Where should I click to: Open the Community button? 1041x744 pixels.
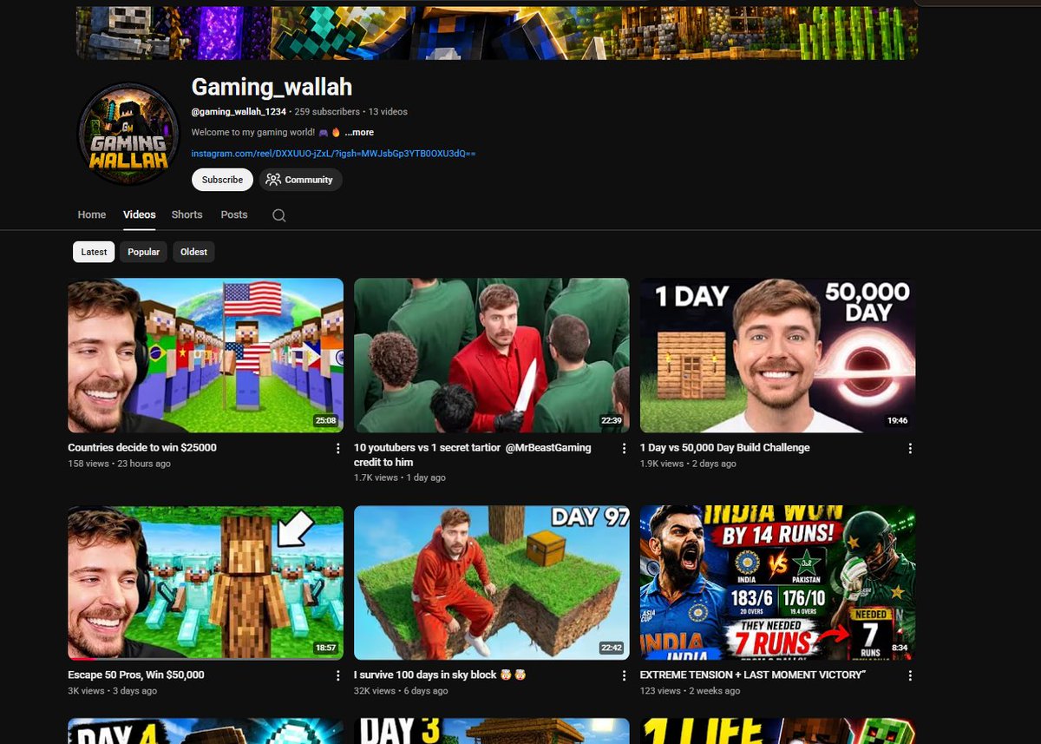[x=300, y=180]
